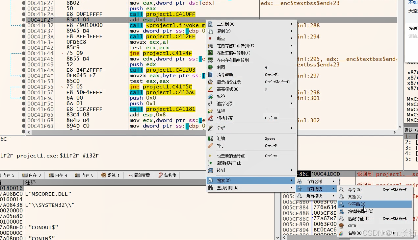The image size is (418, 240).
Task: Click the speech bubble icon for 注释
Action: [210, 111]
